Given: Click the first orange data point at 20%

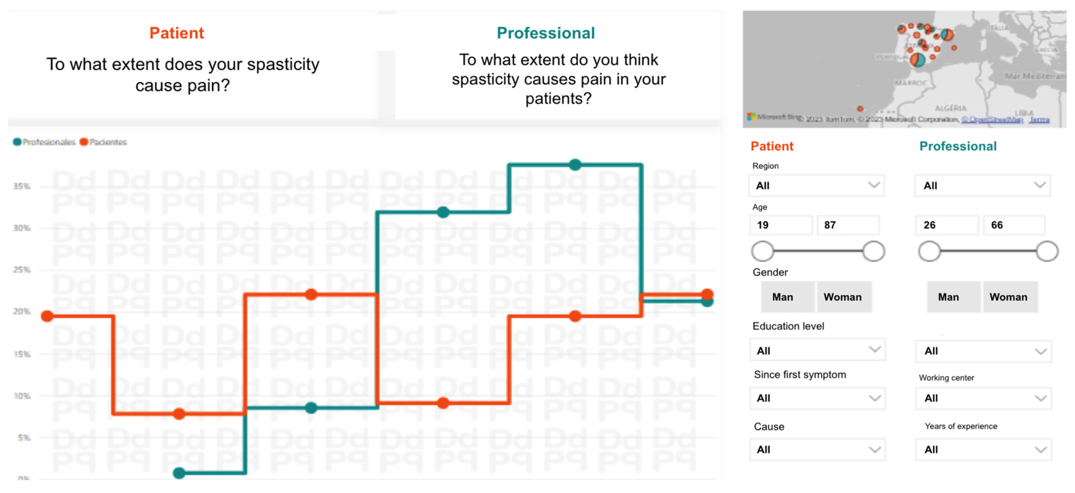Looking at the screenshot, I should tap(47, 316).
